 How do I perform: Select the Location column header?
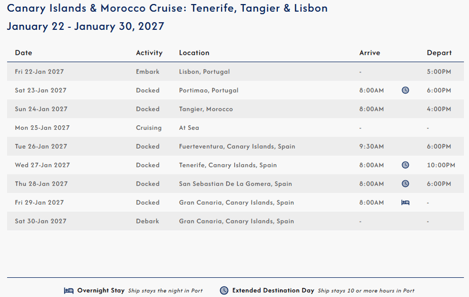[x=194, y=53]
